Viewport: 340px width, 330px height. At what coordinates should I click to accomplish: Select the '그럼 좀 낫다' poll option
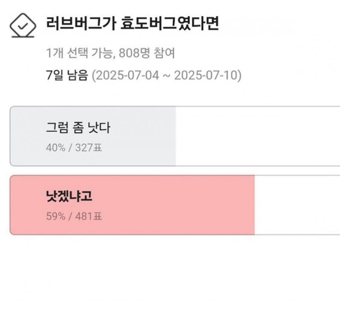click(175, 136)
